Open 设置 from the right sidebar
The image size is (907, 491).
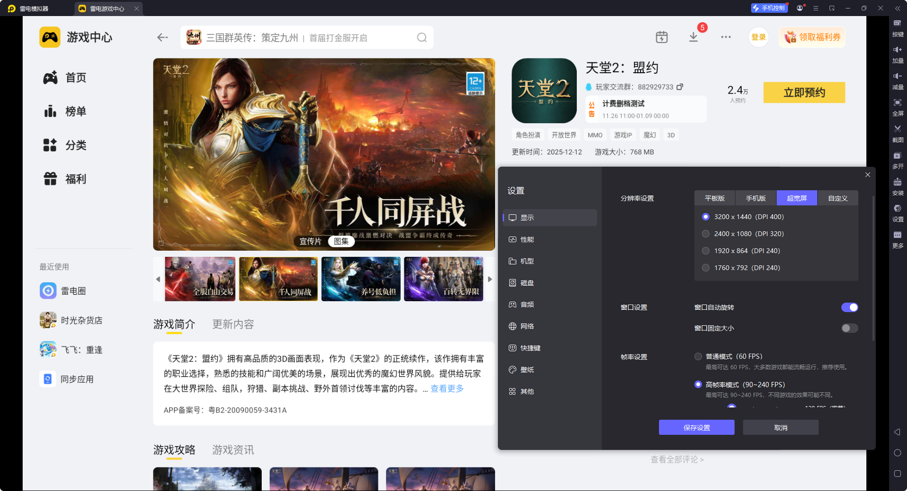point(898,212)
